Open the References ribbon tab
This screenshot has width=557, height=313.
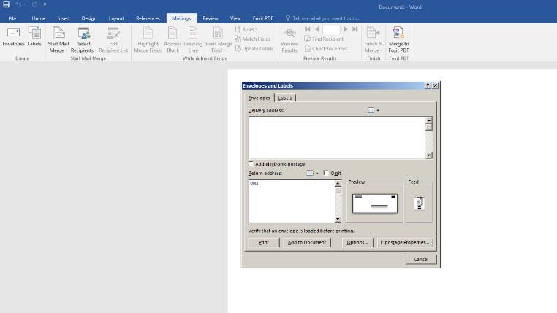tap(148, 18)
